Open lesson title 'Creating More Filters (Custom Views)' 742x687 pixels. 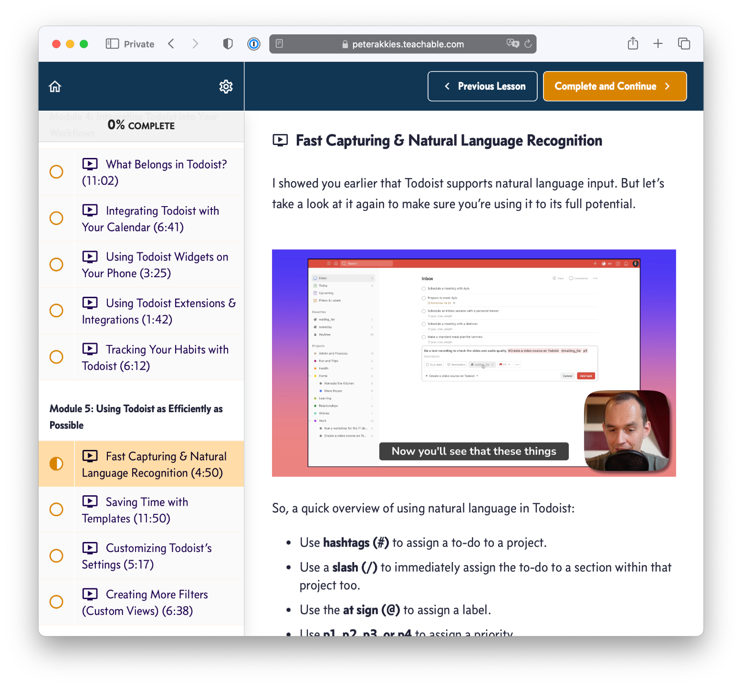click(x=145, y=602)
